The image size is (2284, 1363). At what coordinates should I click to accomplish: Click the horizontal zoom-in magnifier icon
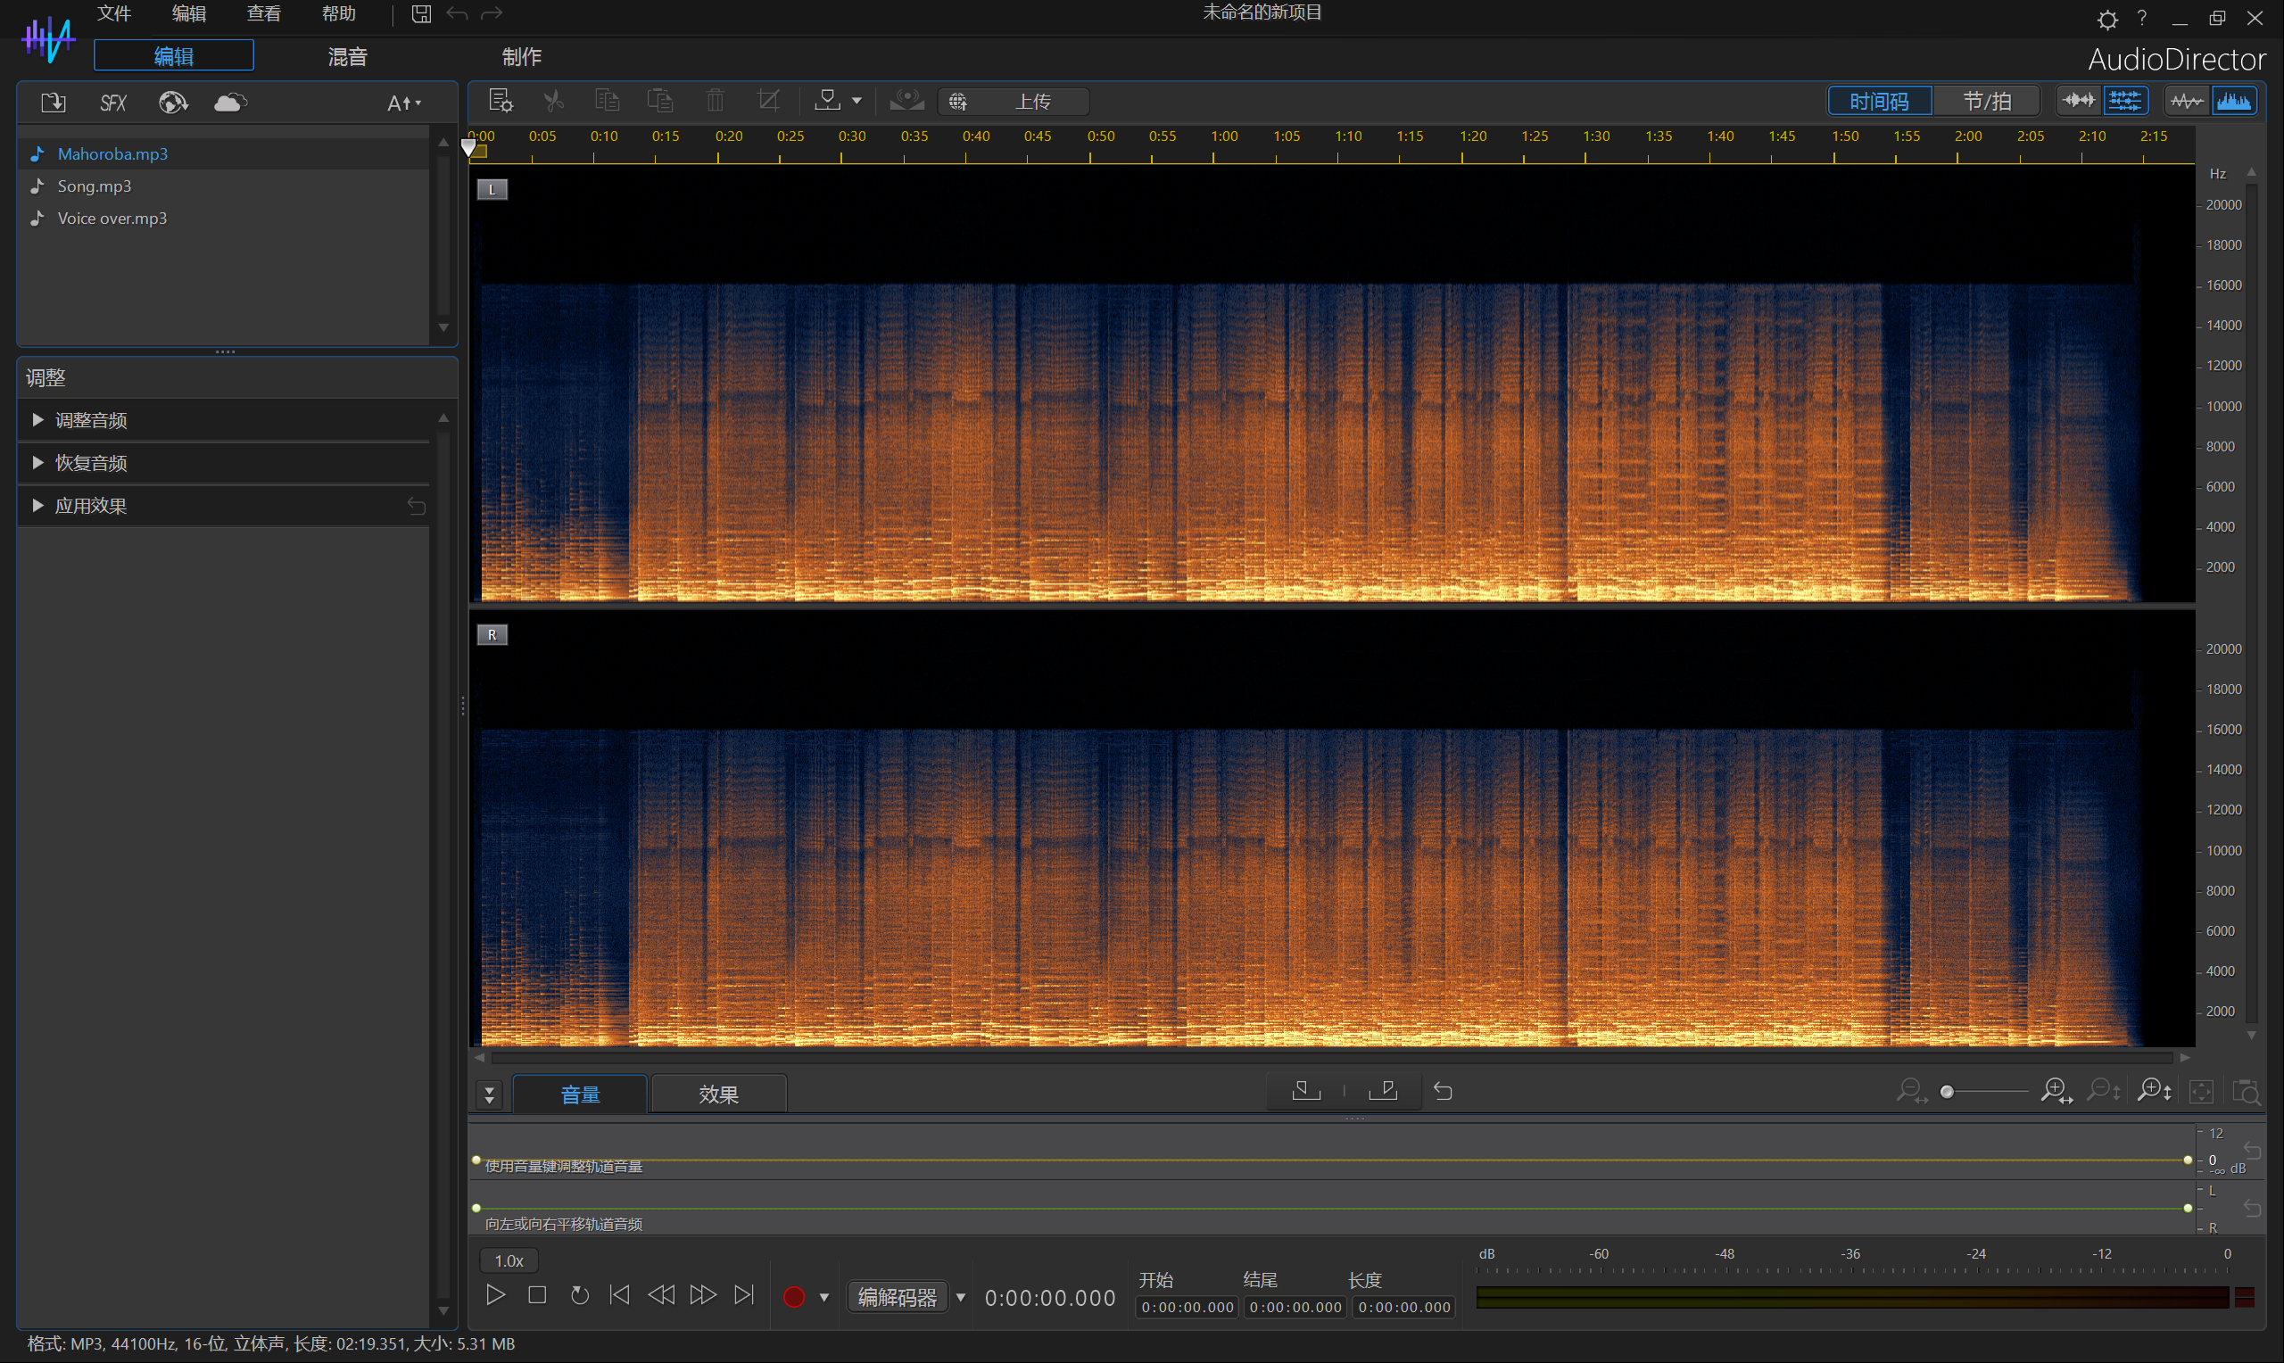(x=2056, y=1091)
